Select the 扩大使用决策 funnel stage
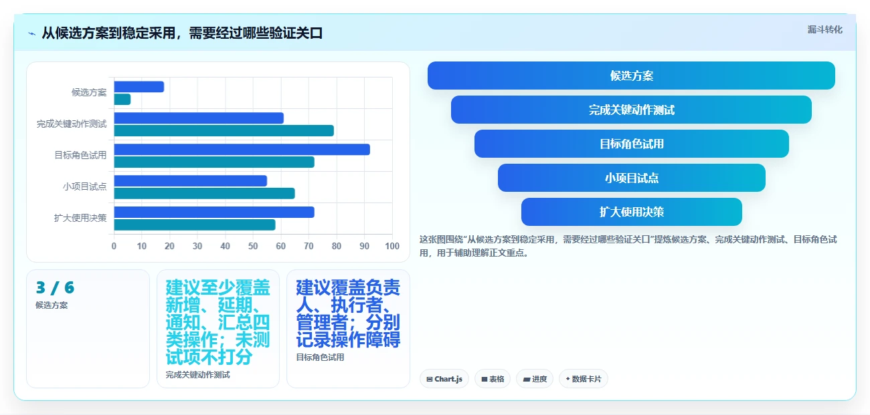Image resolution: width=870 pixels, height=415 pixels. point(631,212)
